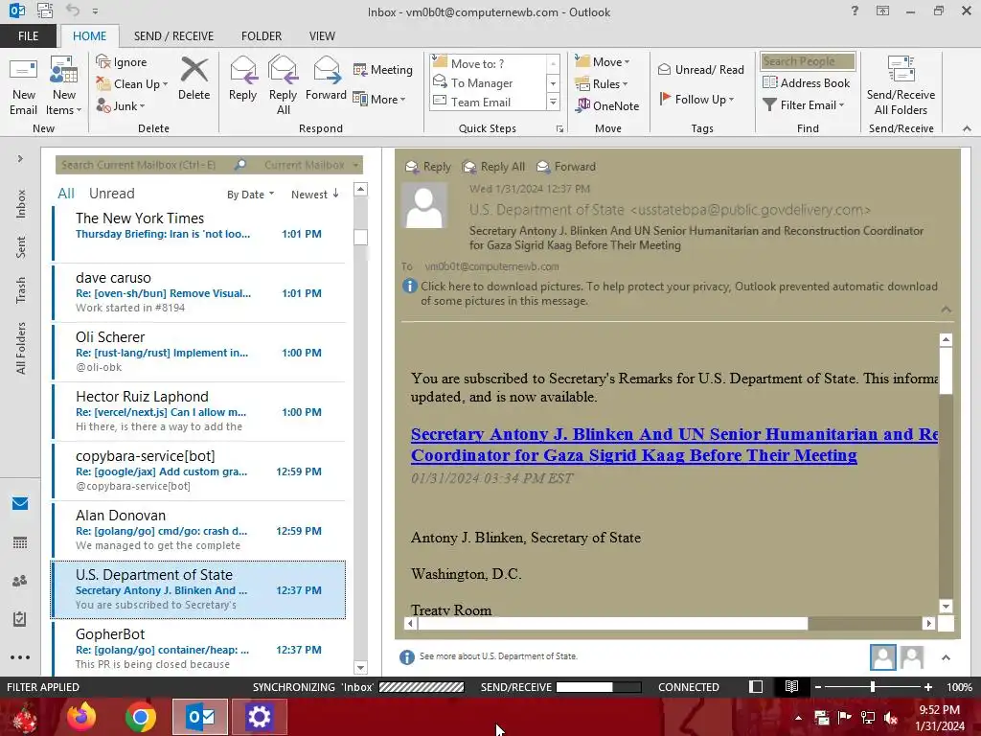Open the Address Book
The width and height of the screenshot is (981, 736).
click(806, 82)
